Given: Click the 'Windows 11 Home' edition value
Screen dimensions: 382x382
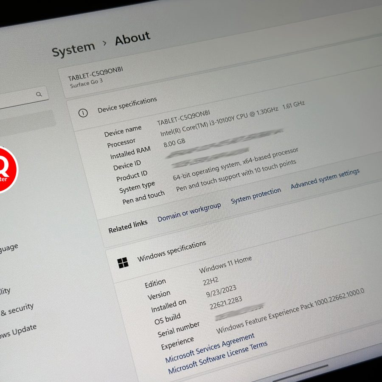Looking at the screenshot, I should click(x=225, y=264).
